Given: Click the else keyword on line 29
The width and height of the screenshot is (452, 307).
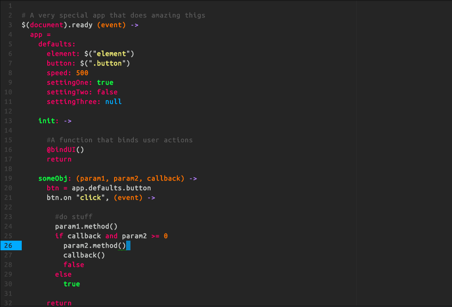Looking at the screenshot, I should [x=63, y=274].
